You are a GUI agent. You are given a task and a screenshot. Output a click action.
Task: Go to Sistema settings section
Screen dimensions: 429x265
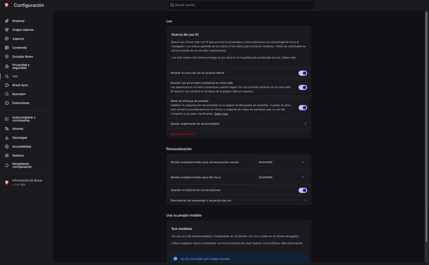18,155
